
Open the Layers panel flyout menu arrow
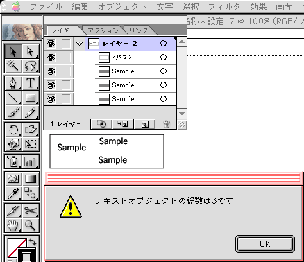(175, 39)
